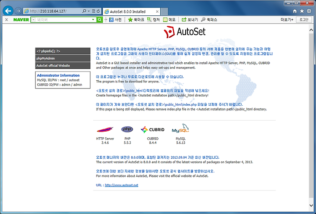Click 'The program is free to download' text
The height and width of the screenshot is (214, 316).
point(128,82)
